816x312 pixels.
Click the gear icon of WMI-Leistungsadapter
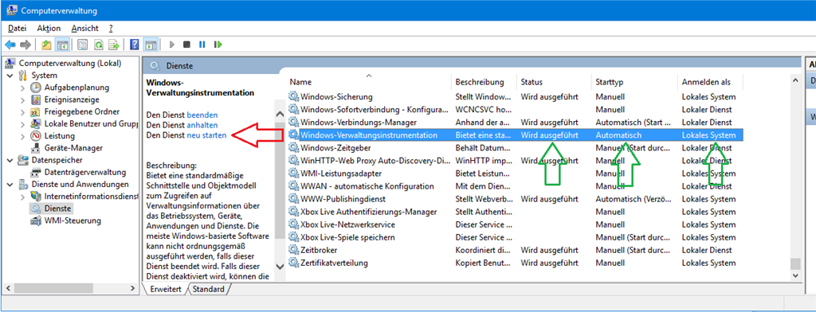[x=294, y=174]
